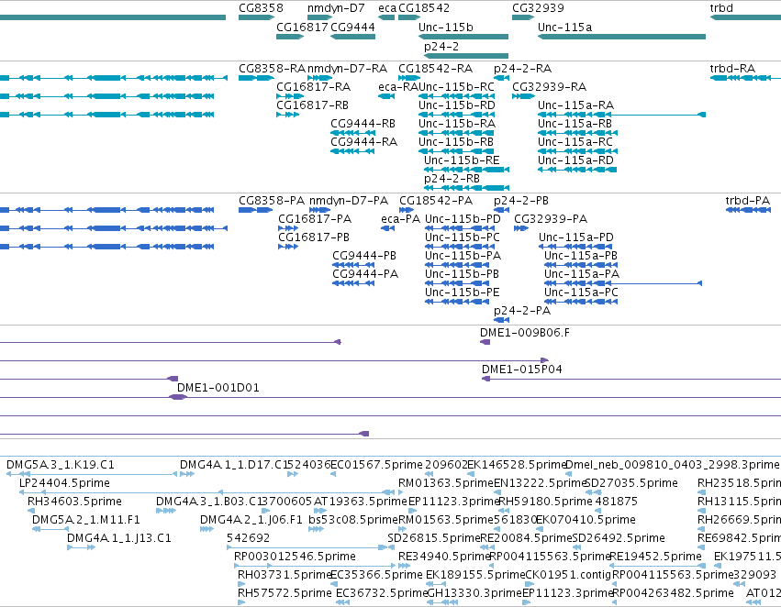
Task: Select the nmdyn-D7-PA protein label
Action: 349,201
